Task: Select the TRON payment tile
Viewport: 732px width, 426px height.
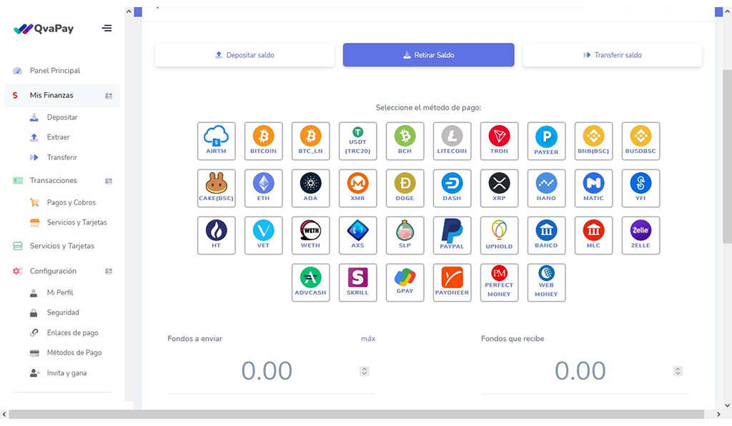Action: (x=499, y=141)
